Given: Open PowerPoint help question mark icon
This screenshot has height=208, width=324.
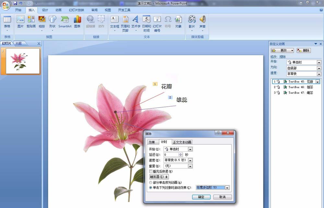Looking at the screenshot, I should (x=321, y=10).
